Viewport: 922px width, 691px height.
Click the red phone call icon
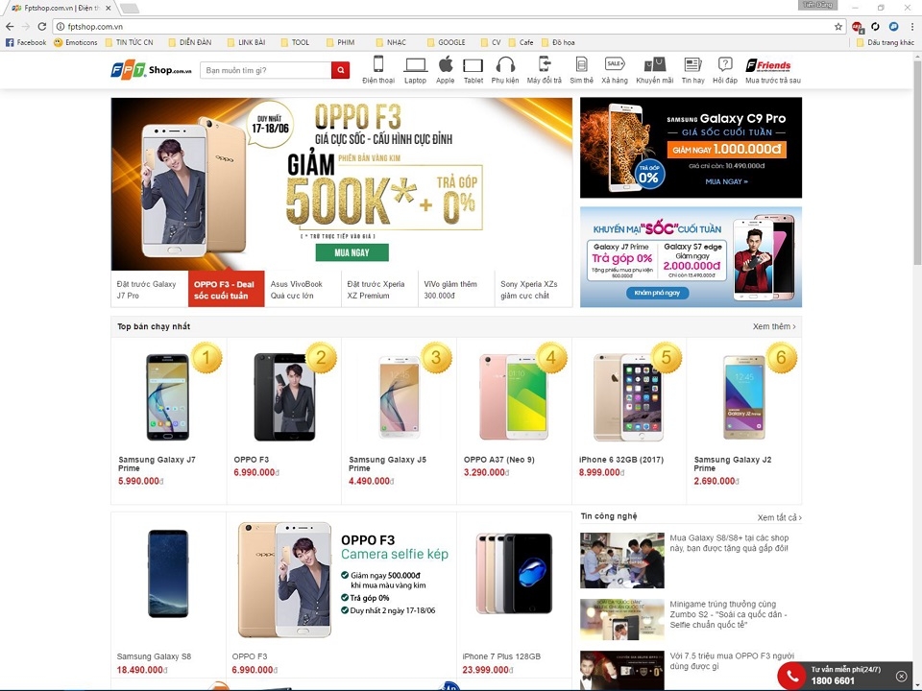point(791,676)
